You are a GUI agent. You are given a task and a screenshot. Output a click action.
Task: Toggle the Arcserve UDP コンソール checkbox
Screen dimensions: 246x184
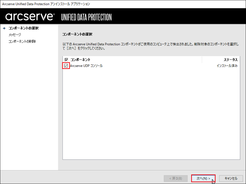pos(66,66)
